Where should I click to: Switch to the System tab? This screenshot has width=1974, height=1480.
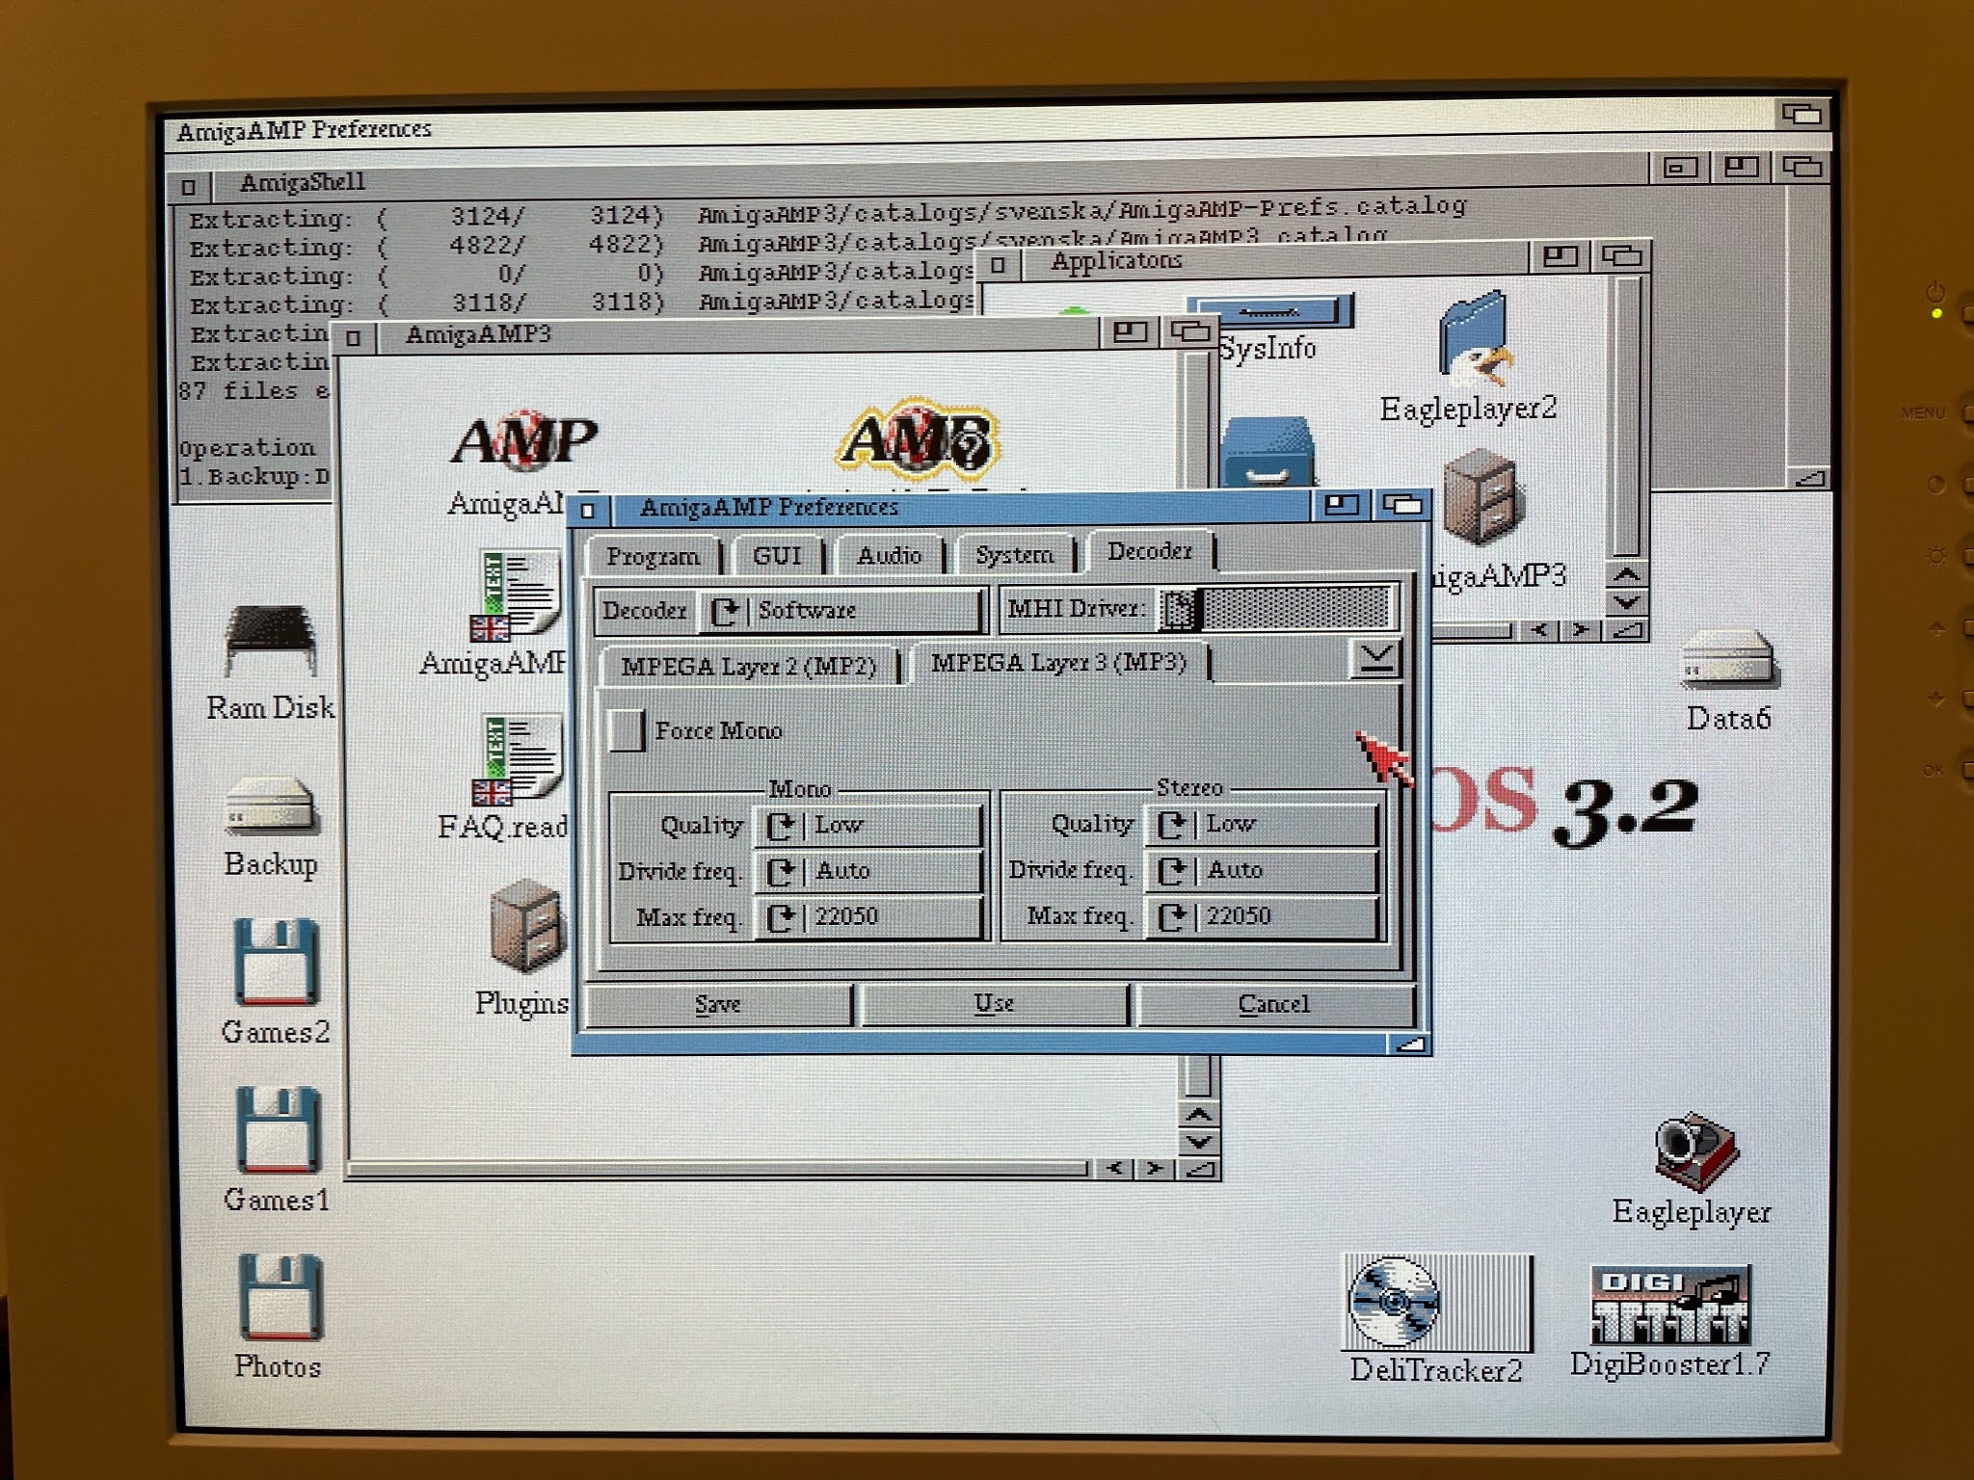(1014, 555)
